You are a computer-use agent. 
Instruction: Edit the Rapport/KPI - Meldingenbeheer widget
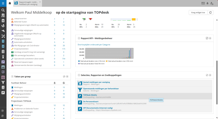[207, 38]
